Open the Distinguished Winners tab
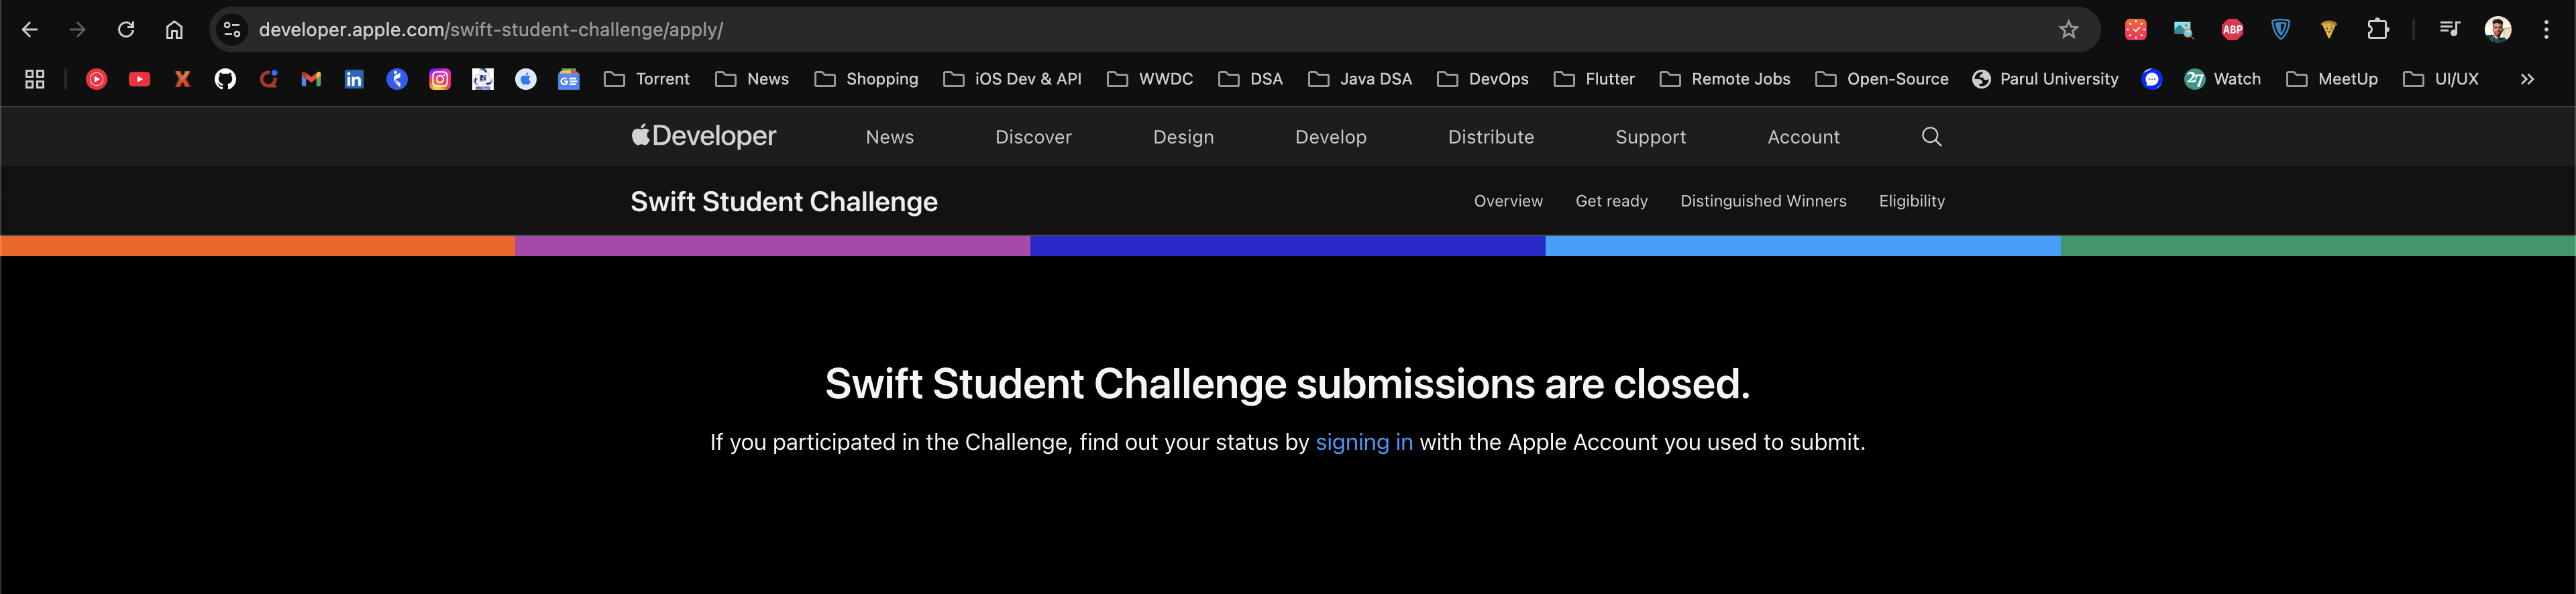Viewport: 2576px width, 594px height. tap(1763, 201)
